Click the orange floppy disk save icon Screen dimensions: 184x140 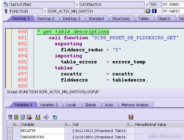(x=131, y=117)
